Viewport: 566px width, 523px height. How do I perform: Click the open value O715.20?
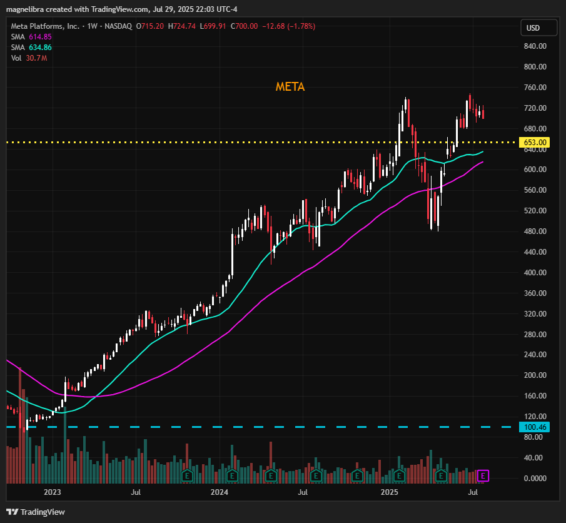(150, 26)
